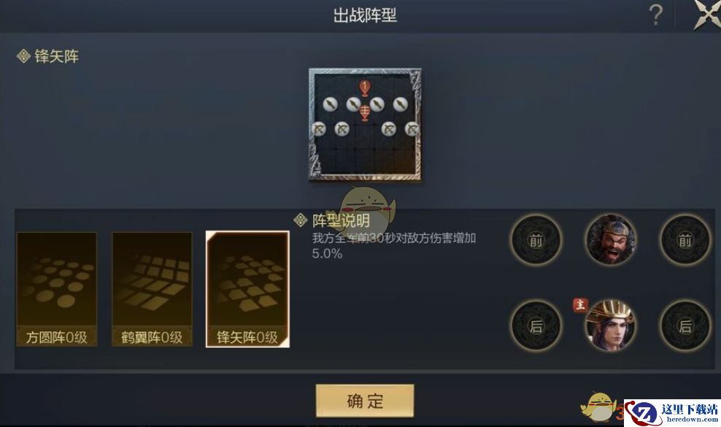The image size is (721, 427).
Task: Click the leftmost spear unit token on grid
Action: (330, 105)
